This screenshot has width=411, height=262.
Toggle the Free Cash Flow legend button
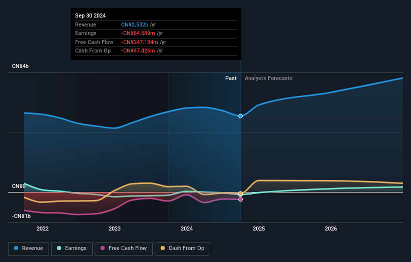coord(124,248)
